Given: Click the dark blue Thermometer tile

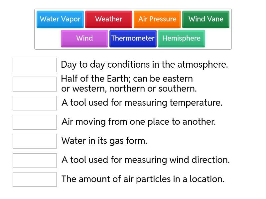Looking at the screenshot, I should click(133, 38).
